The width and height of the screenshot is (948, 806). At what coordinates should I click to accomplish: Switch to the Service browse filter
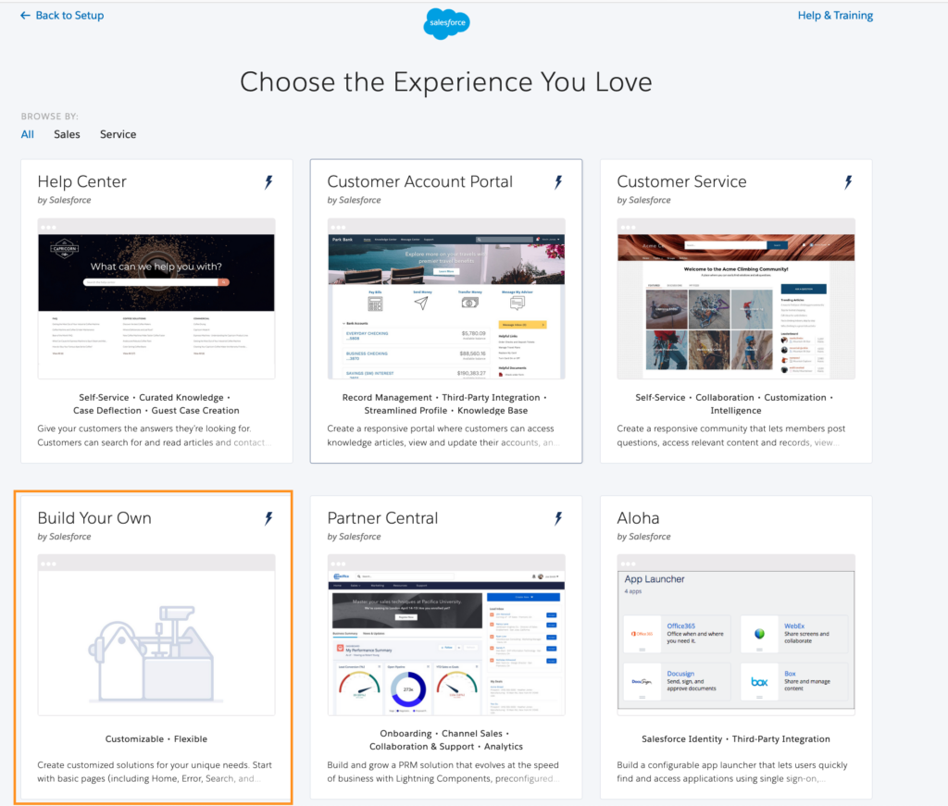click(118, 134)
